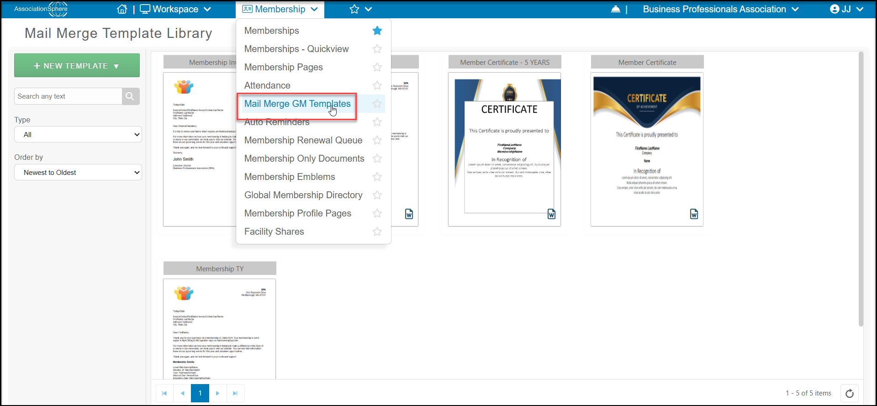877x406 pixels.
Task: Star the Membership Renewal Queue item
Action: coord(377,140)
